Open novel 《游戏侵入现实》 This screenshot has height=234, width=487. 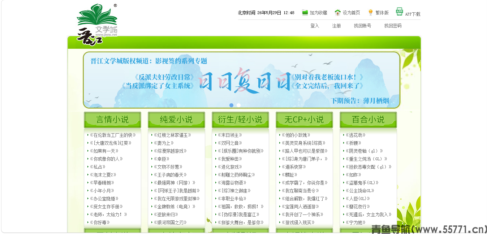pyautogui.click(x=298, y=222)
